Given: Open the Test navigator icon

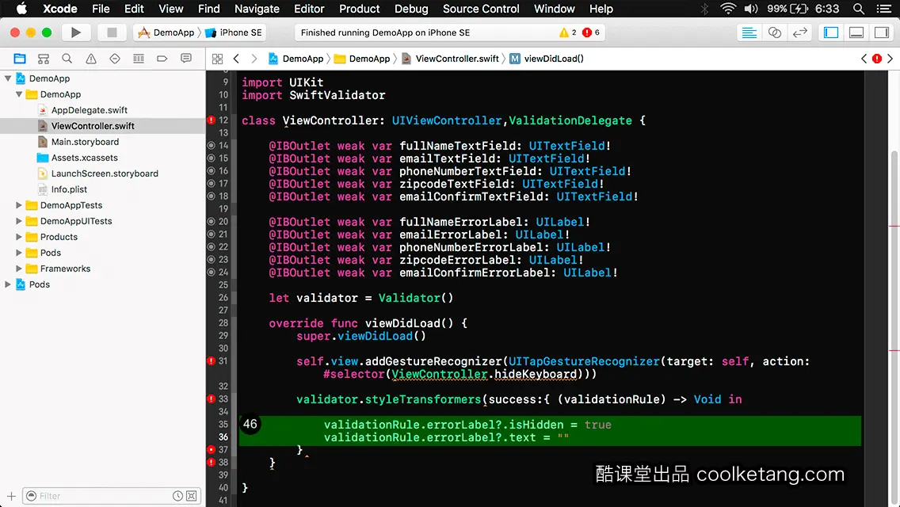Looking at the screenshot, I should [115, 59].
